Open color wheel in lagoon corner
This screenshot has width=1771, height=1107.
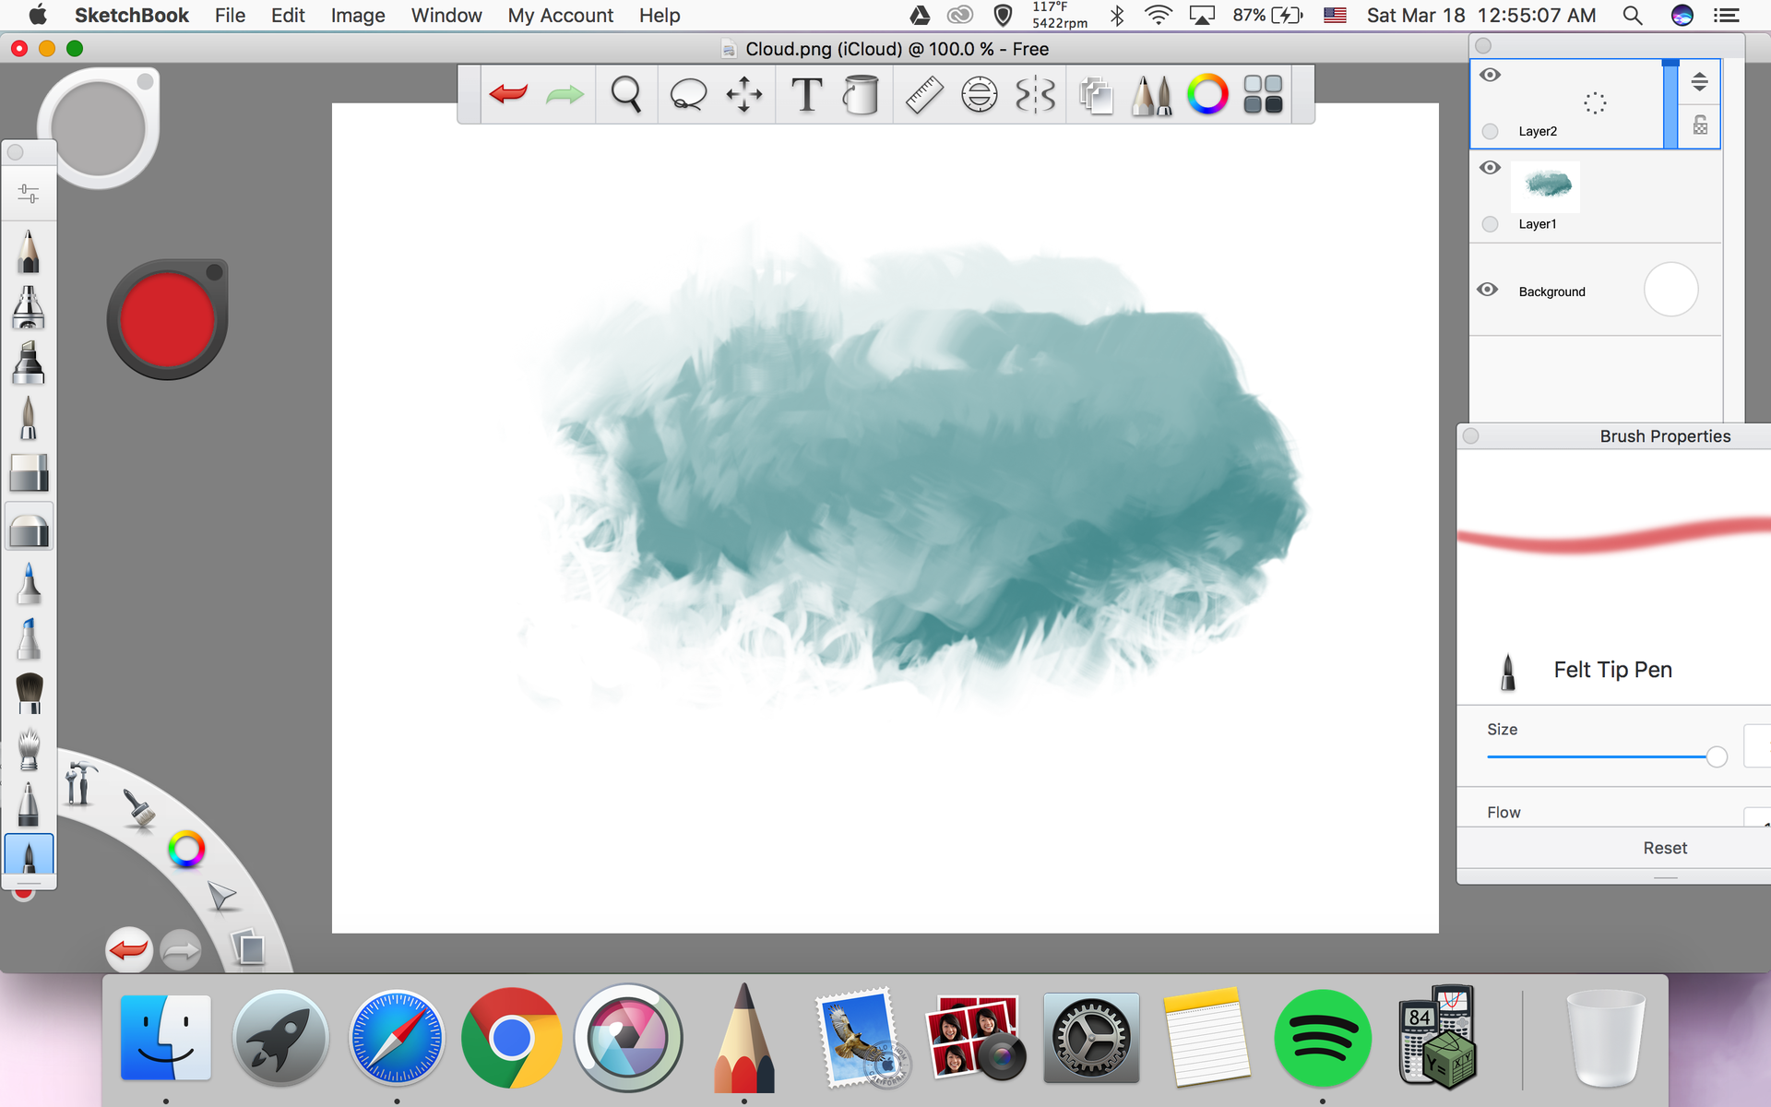click(x=186, y=850)
